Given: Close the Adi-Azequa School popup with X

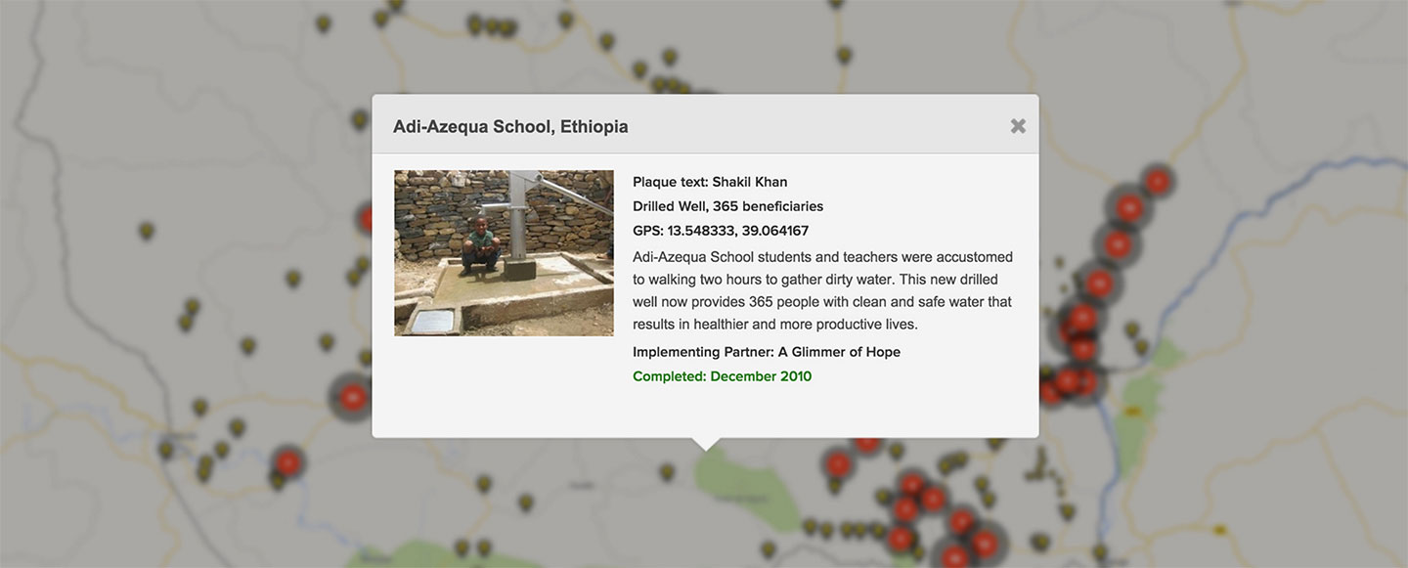Looking at the screenshot, I should (1018, 126).
